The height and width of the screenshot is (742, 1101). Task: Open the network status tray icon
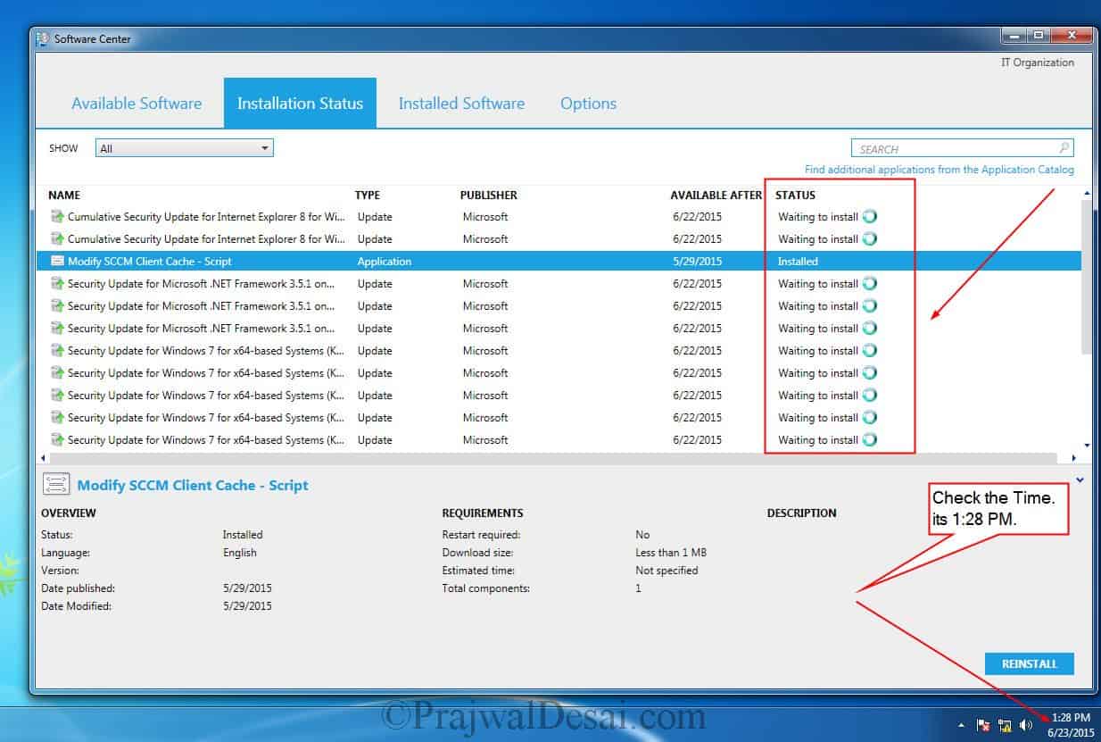click(x=1005, y=724)
